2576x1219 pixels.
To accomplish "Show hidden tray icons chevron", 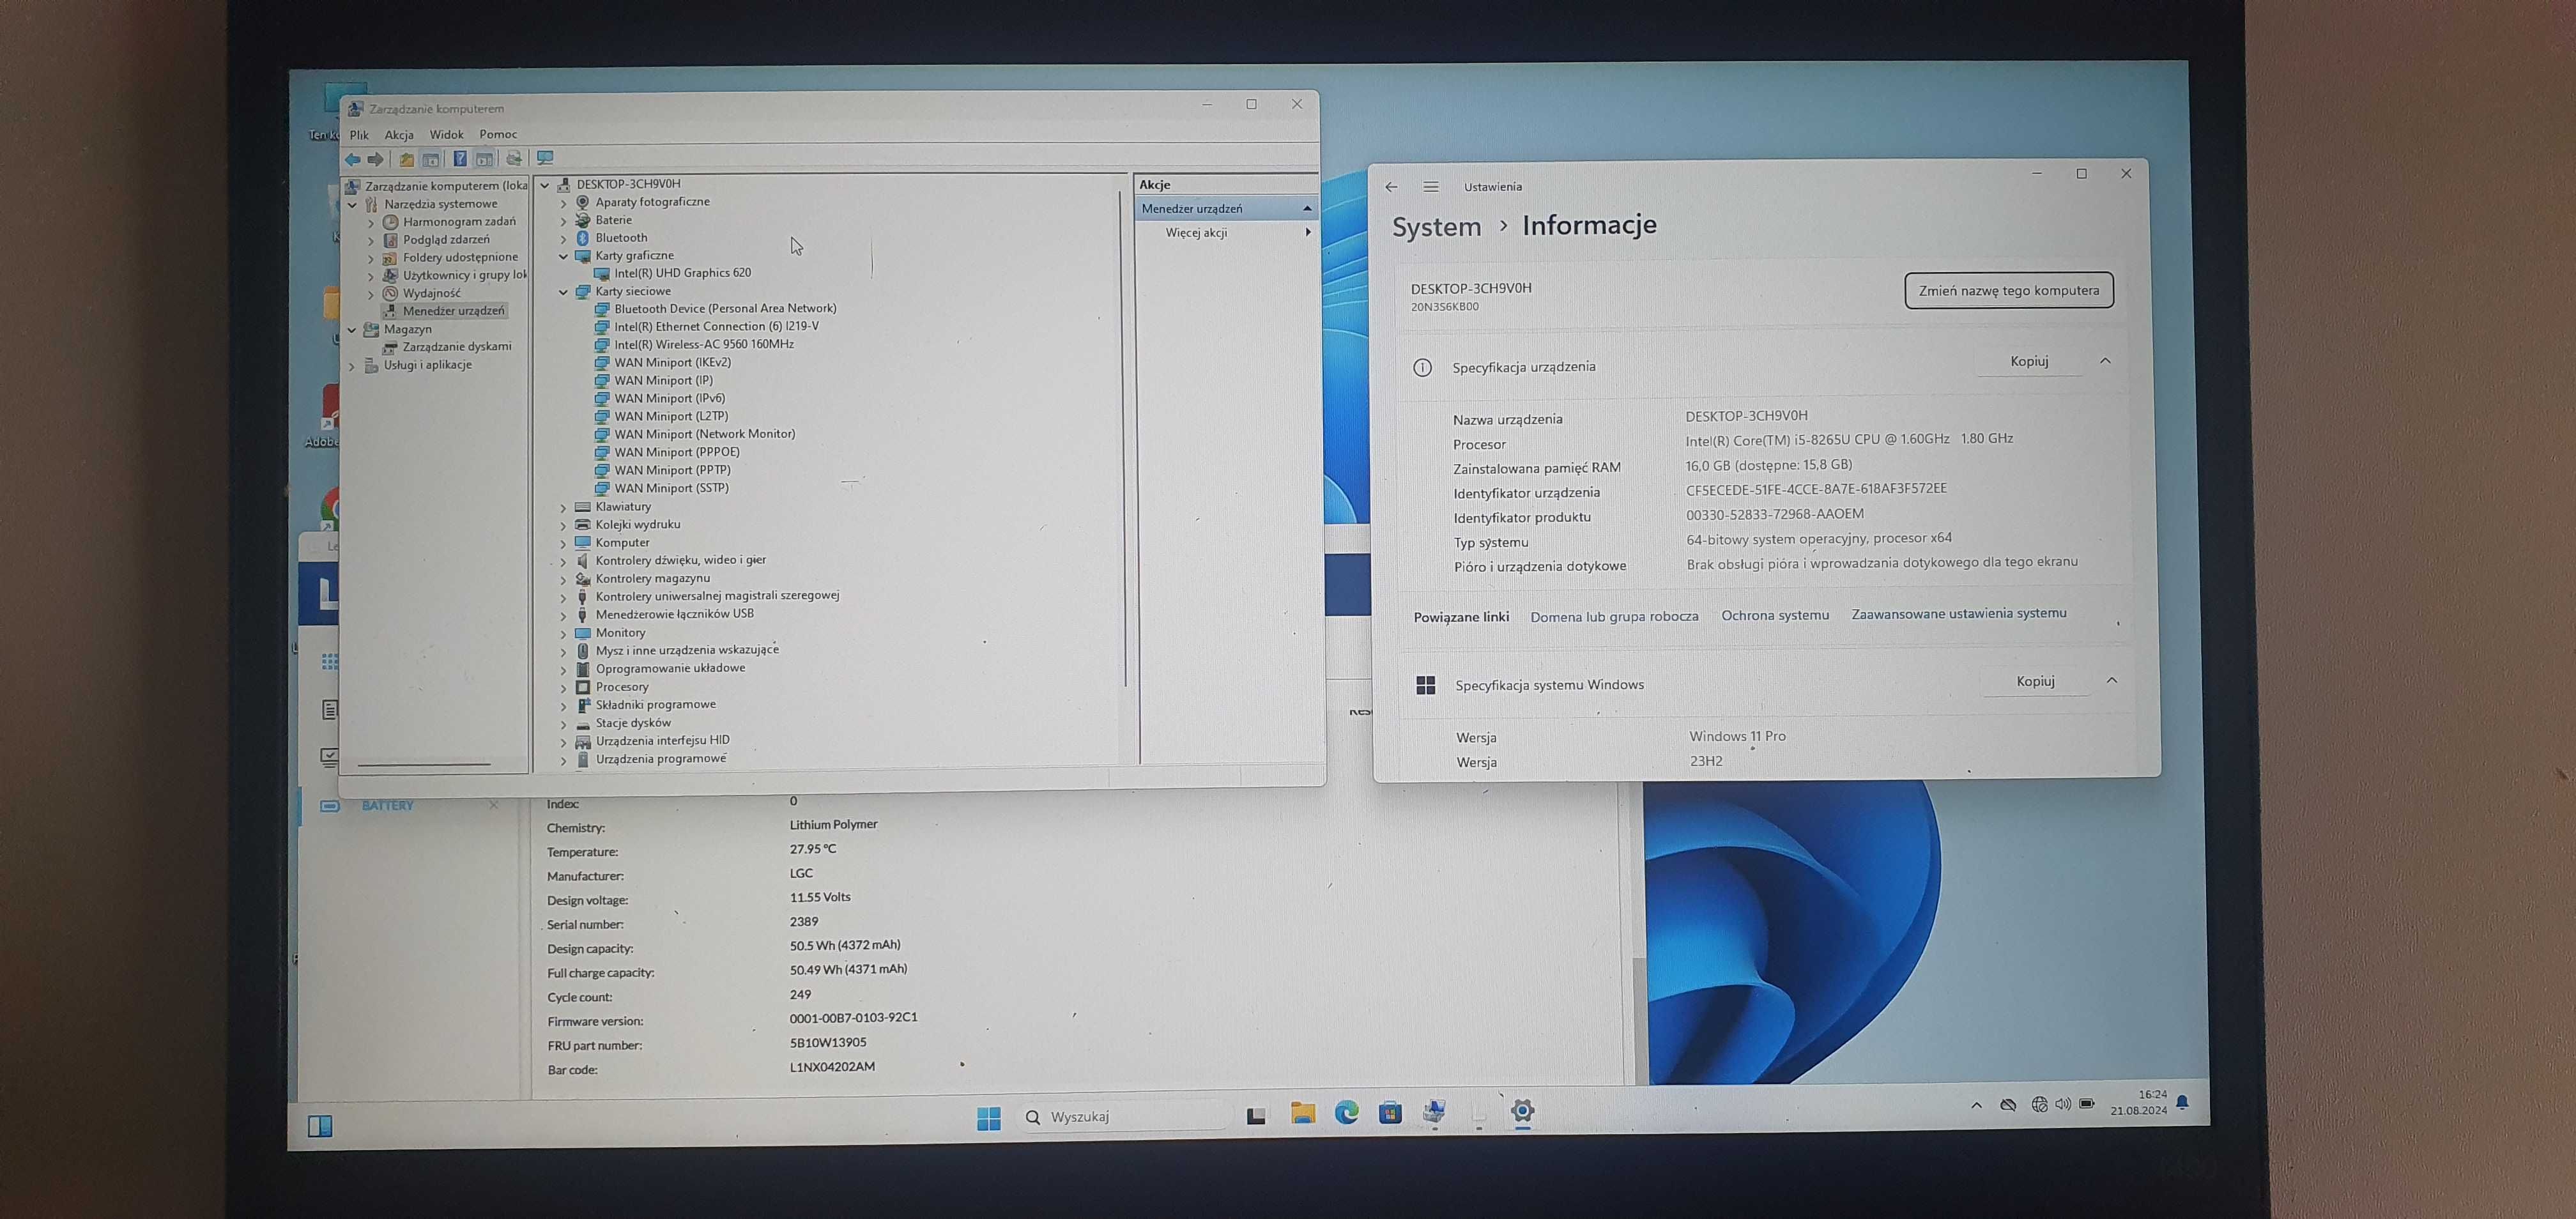I will pyautogui.click(x=1976, y=1105).
